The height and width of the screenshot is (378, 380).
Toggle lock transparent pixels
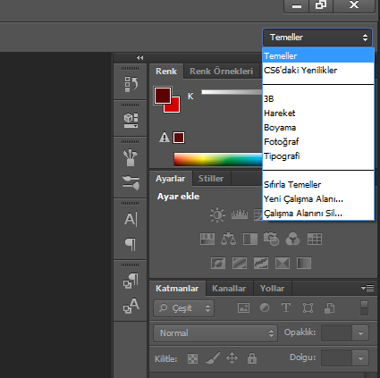coord(192,358)
